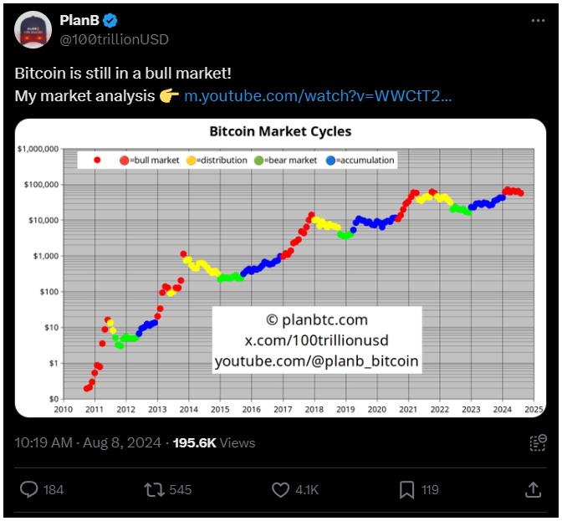Click the yellow distribution legend dot
562x521 pixels.
tap(192, 160)
